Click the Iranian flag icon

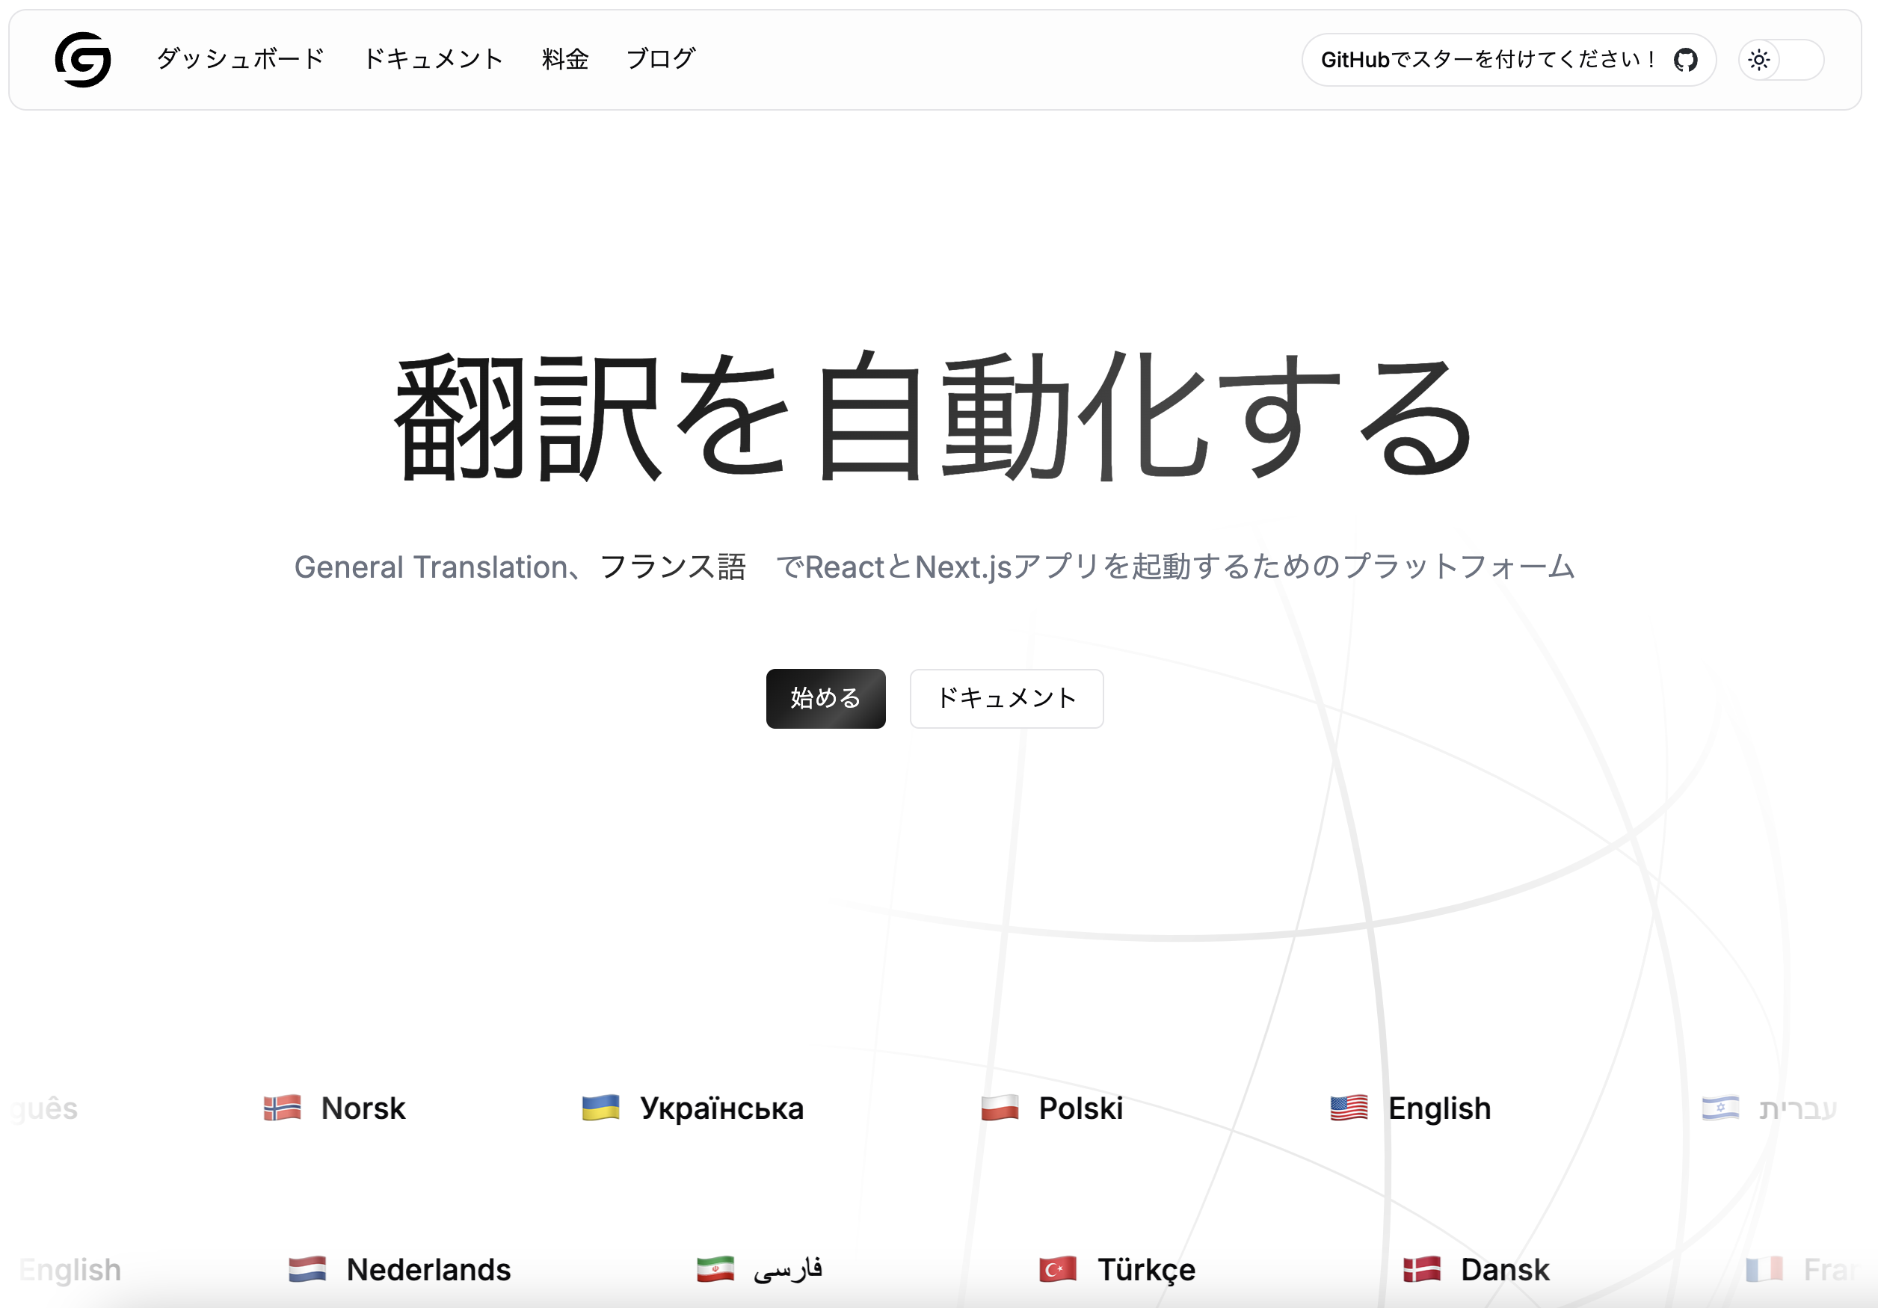coord(715,1270)
